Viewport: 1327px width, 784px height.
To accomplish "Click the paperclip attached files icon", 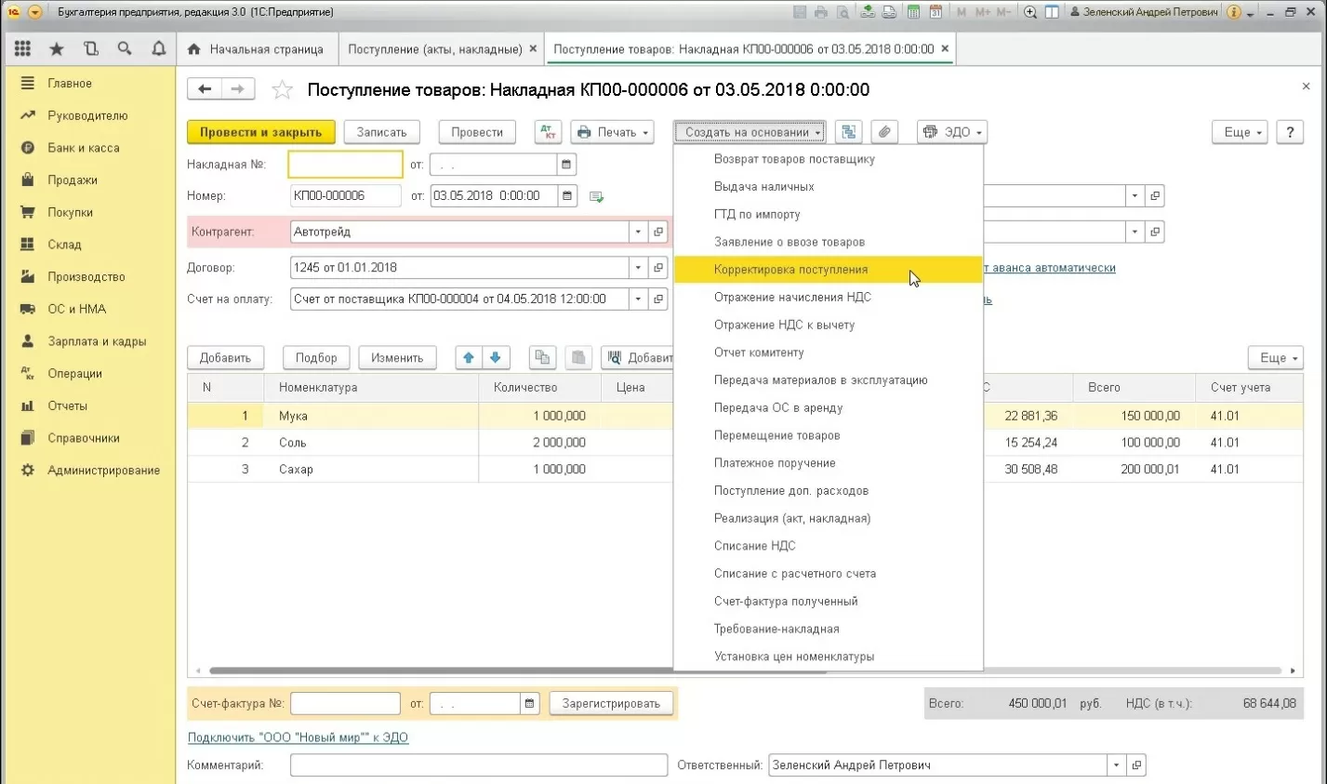I will [x=884, y=132].
